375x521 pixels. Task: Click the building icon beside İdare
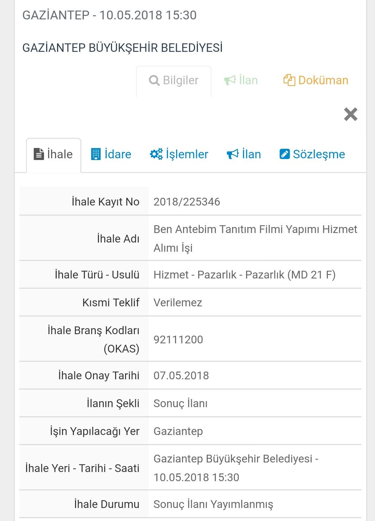[96, 154]
